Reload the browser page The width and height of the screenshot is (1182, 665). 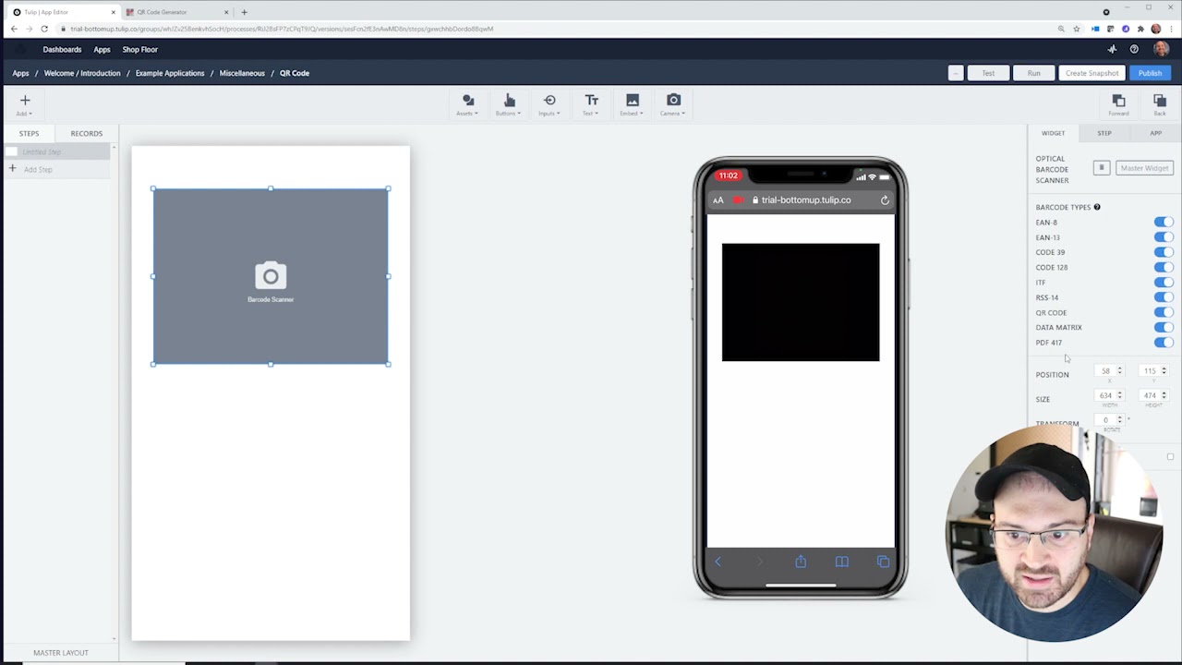[x=44, y=29]
